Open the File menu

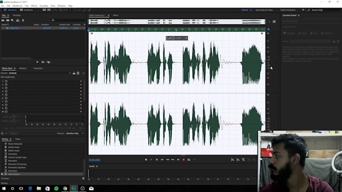coord(3,6)
